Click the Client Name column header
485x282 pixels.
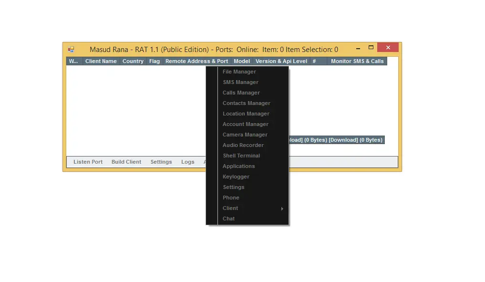(101, 61)
